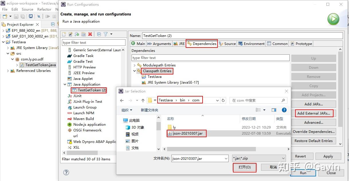
Task: Select the json-20210307.jar file
Action: (x=187, y=133)
